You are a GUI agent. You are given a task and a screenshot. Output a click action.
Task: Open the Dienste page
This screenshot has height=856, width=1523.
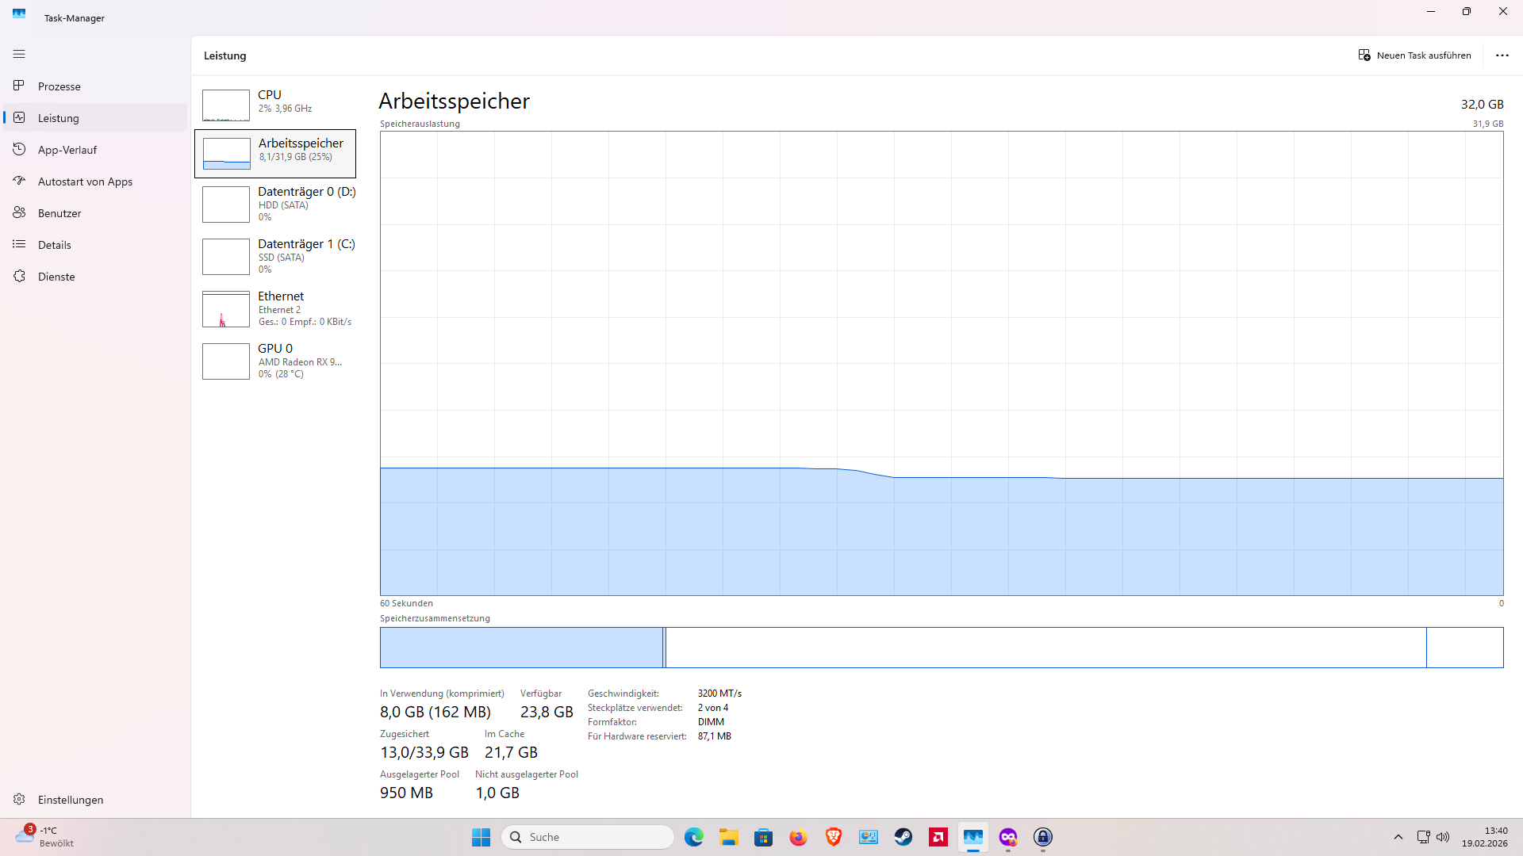click(56, 277)
